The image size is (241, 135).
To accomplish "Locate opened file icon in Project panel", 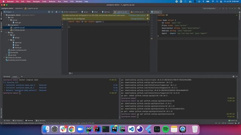I will [49, 12].
